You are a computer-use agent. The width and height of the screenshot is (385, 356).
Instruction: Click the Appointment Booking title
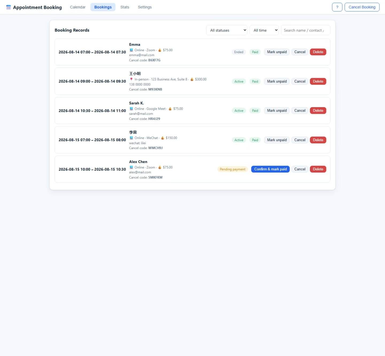pos(37,7)
